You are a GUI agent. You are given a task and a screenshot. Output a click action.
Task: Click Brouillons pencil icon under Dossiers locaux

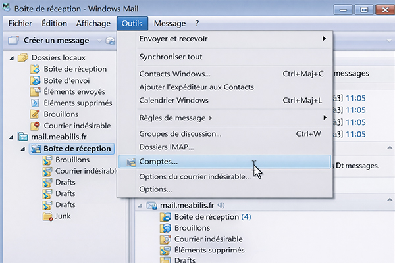pos(35,114)
